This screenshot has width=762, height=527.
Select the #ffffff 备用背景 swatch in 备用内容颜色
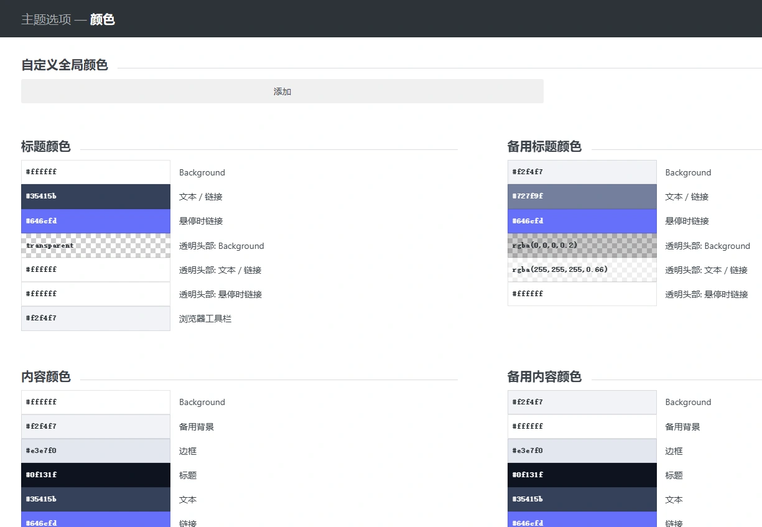point(582,426)
